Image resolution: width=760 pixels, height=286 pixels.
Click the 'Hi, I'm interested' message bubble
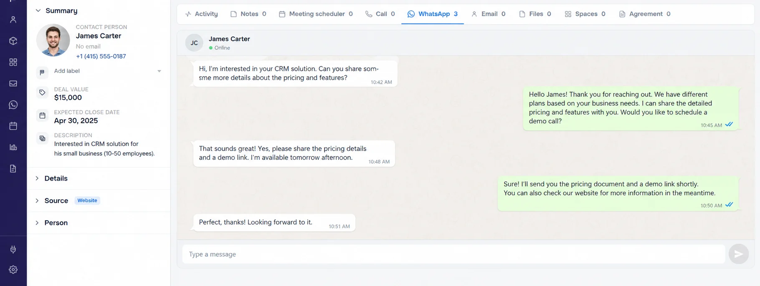(295, 74)
